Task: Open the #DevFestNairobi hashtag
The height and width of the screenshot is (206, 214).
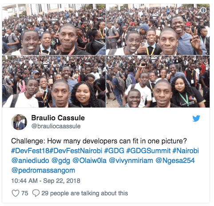Action: pos(75,151)
